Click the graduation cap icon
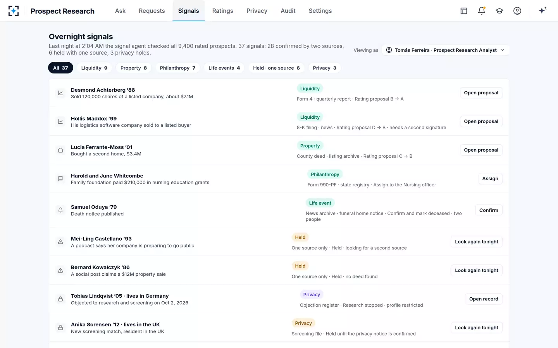 [x=499, y=11]
